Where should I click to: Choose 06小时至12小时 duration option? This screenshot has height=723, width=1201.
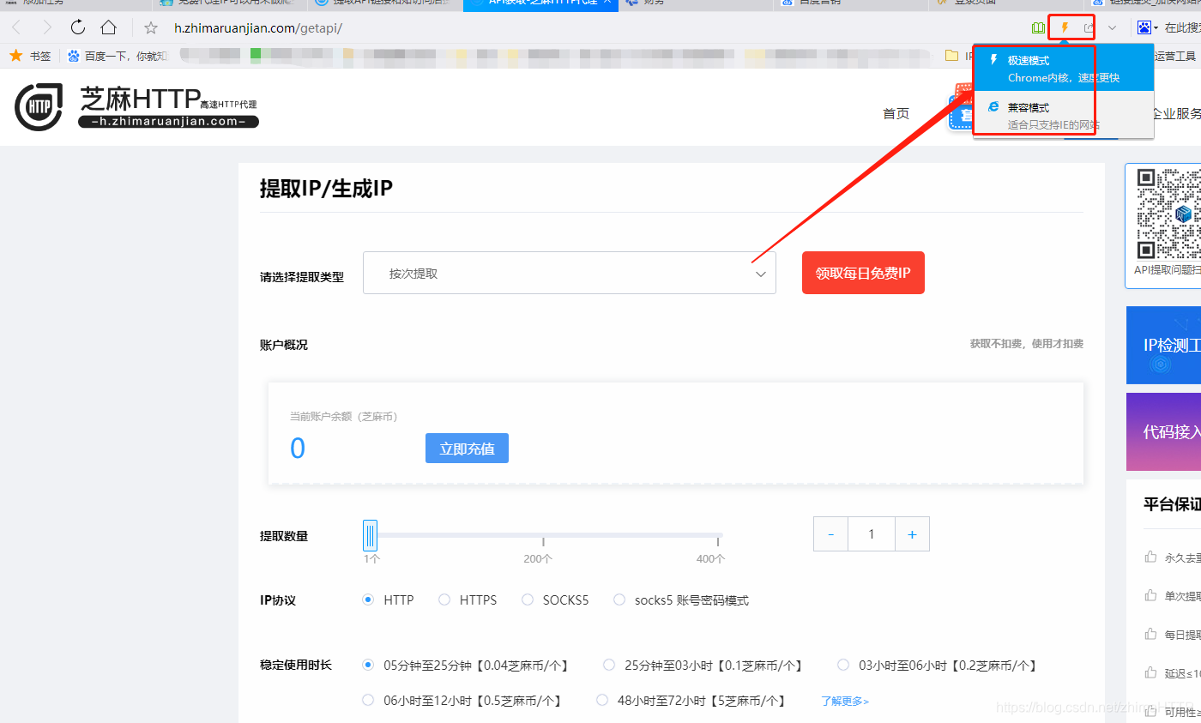pos(369,700)
